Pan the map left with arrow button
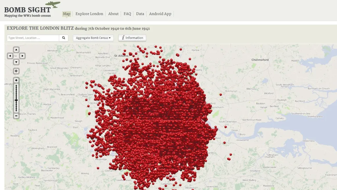The image size is (337, 190). point(10,56)
